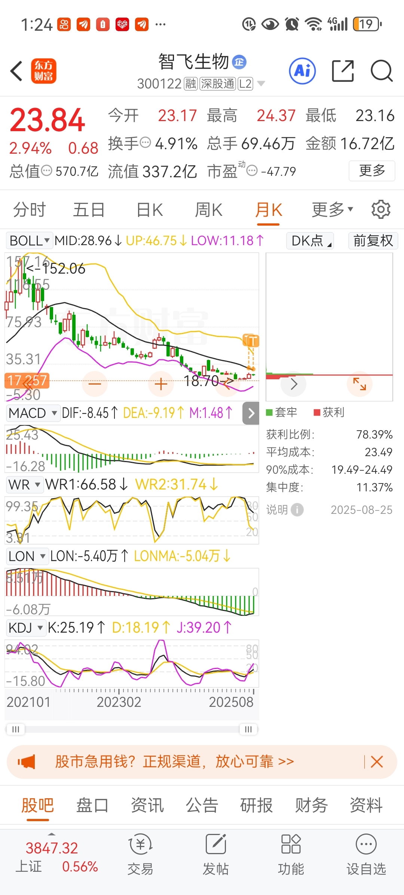The width and height of the screenshot is (404, 895).
Task: Open 前复权 adjustment selector
Action: coord(373,240)
